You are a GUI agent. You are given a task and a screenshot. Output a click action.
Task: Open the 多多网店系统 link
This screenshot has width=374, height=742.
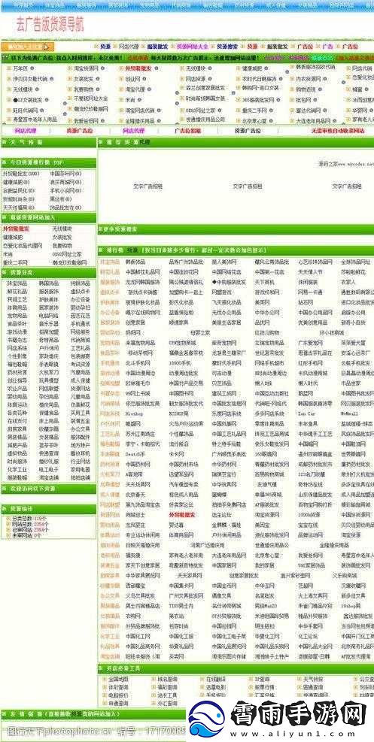pyautogui.click(x=269, y=413)
